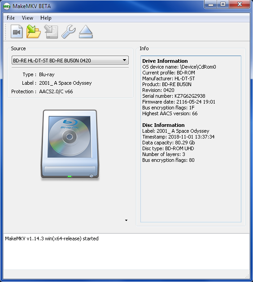Click disc Bus encryption flags: 80 line
Screen dimensions: 253x282
pyautogui.click(x=168, y=160)
